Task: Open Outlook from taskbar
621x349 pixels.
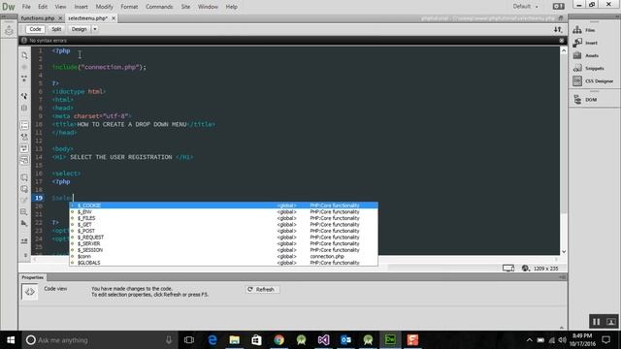Action: point(345,340)
